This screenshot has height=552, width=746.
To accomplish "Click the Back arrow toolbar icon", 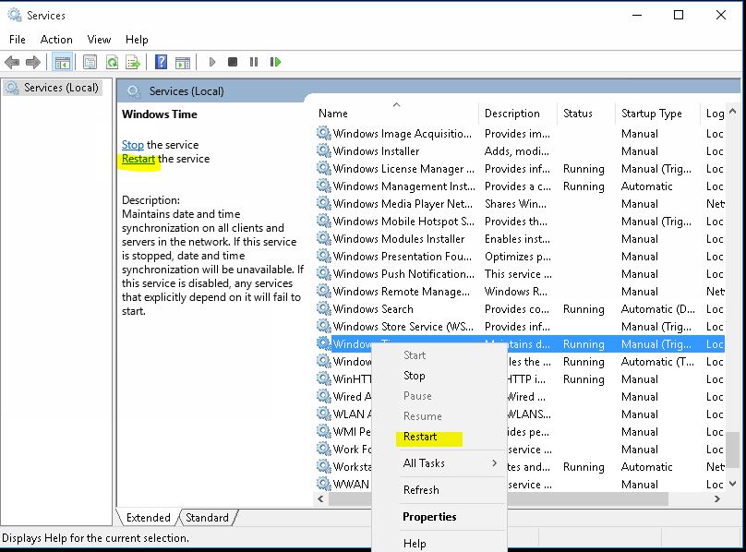I will (x=12, y=62).
